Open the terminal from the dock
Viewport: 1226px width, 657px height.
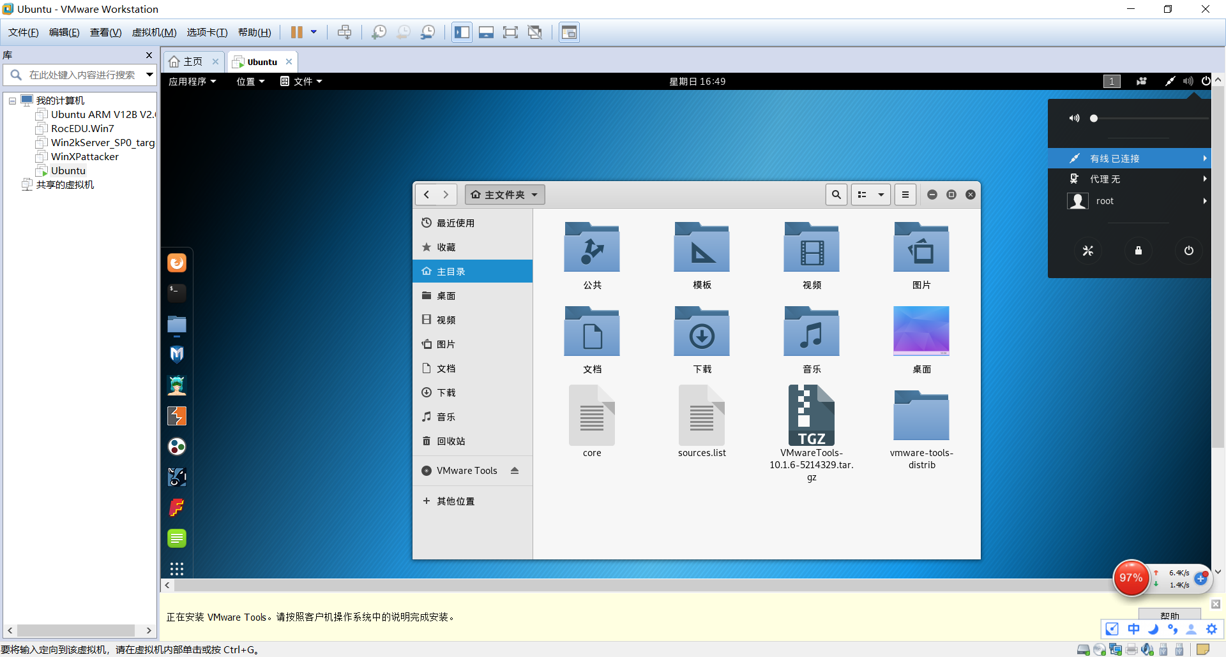[176, 293]
